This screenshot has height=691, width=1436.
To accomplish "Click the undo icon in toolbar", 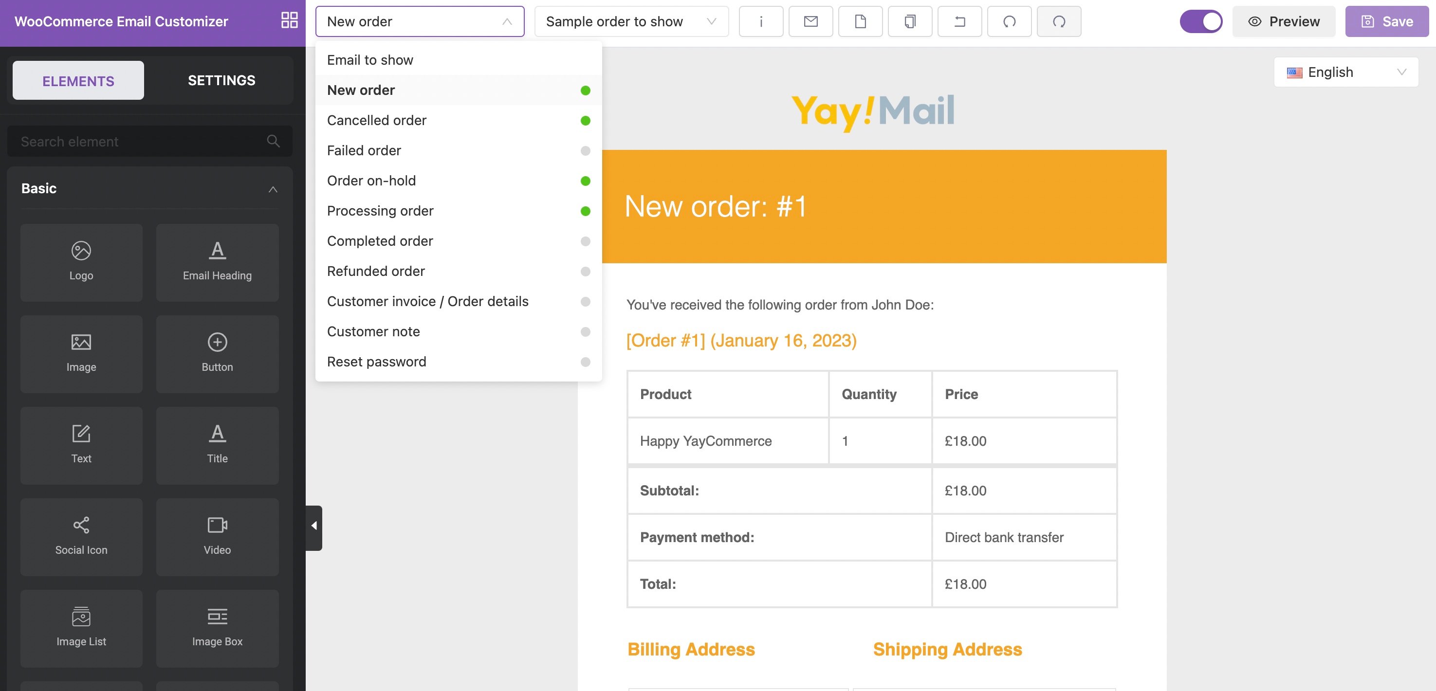I will pos(1009,21).
